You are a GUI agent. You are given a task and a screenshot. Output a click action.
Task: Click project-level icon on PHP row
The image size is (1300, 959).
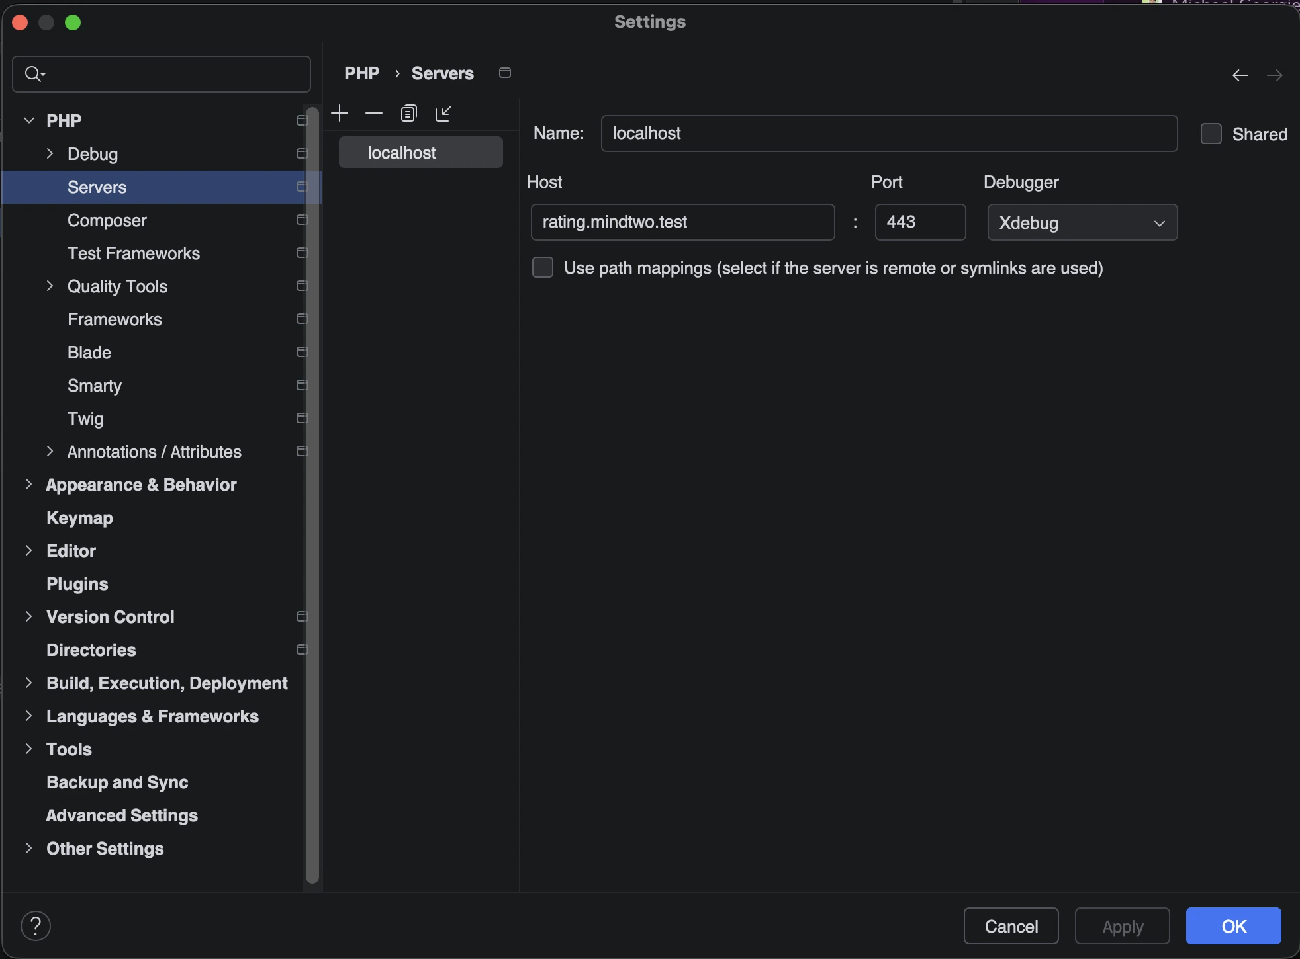(x=302, y=120)
